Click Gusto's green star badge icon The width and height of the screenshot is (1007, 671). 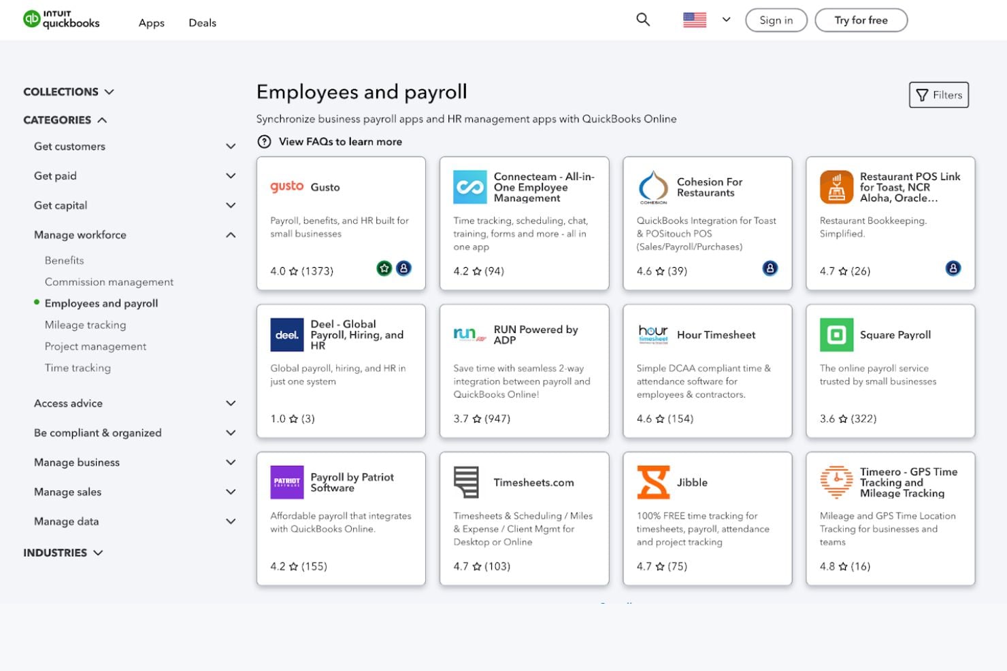[384, 269]
